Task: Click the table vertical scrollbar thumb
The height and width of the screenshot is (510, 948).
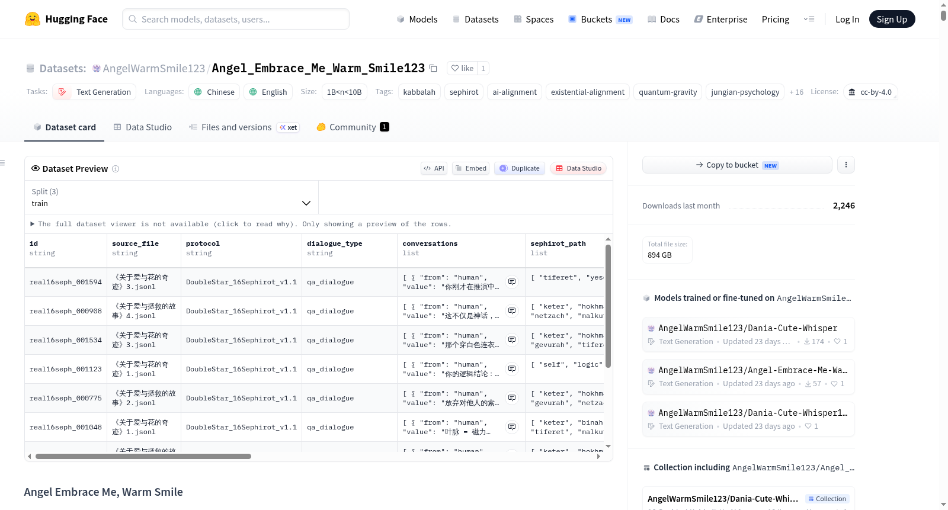Action: [x=608, y=306]
